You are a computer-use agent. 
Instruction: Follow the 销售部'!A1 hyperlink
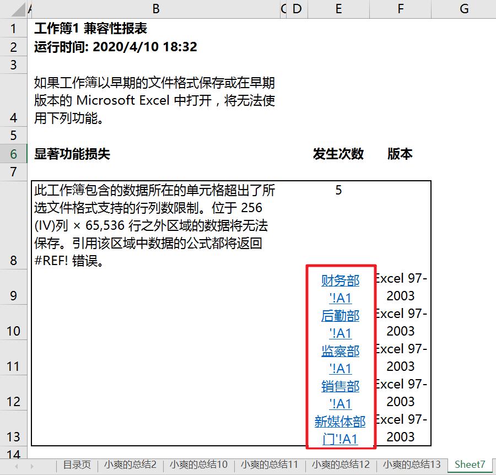(x=339, y=393)
